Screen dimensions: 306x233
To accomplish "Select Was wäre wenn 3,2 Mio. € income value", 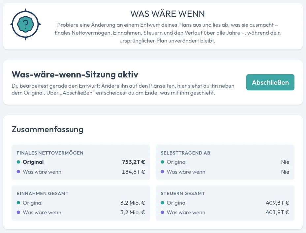I will [133, 212].
